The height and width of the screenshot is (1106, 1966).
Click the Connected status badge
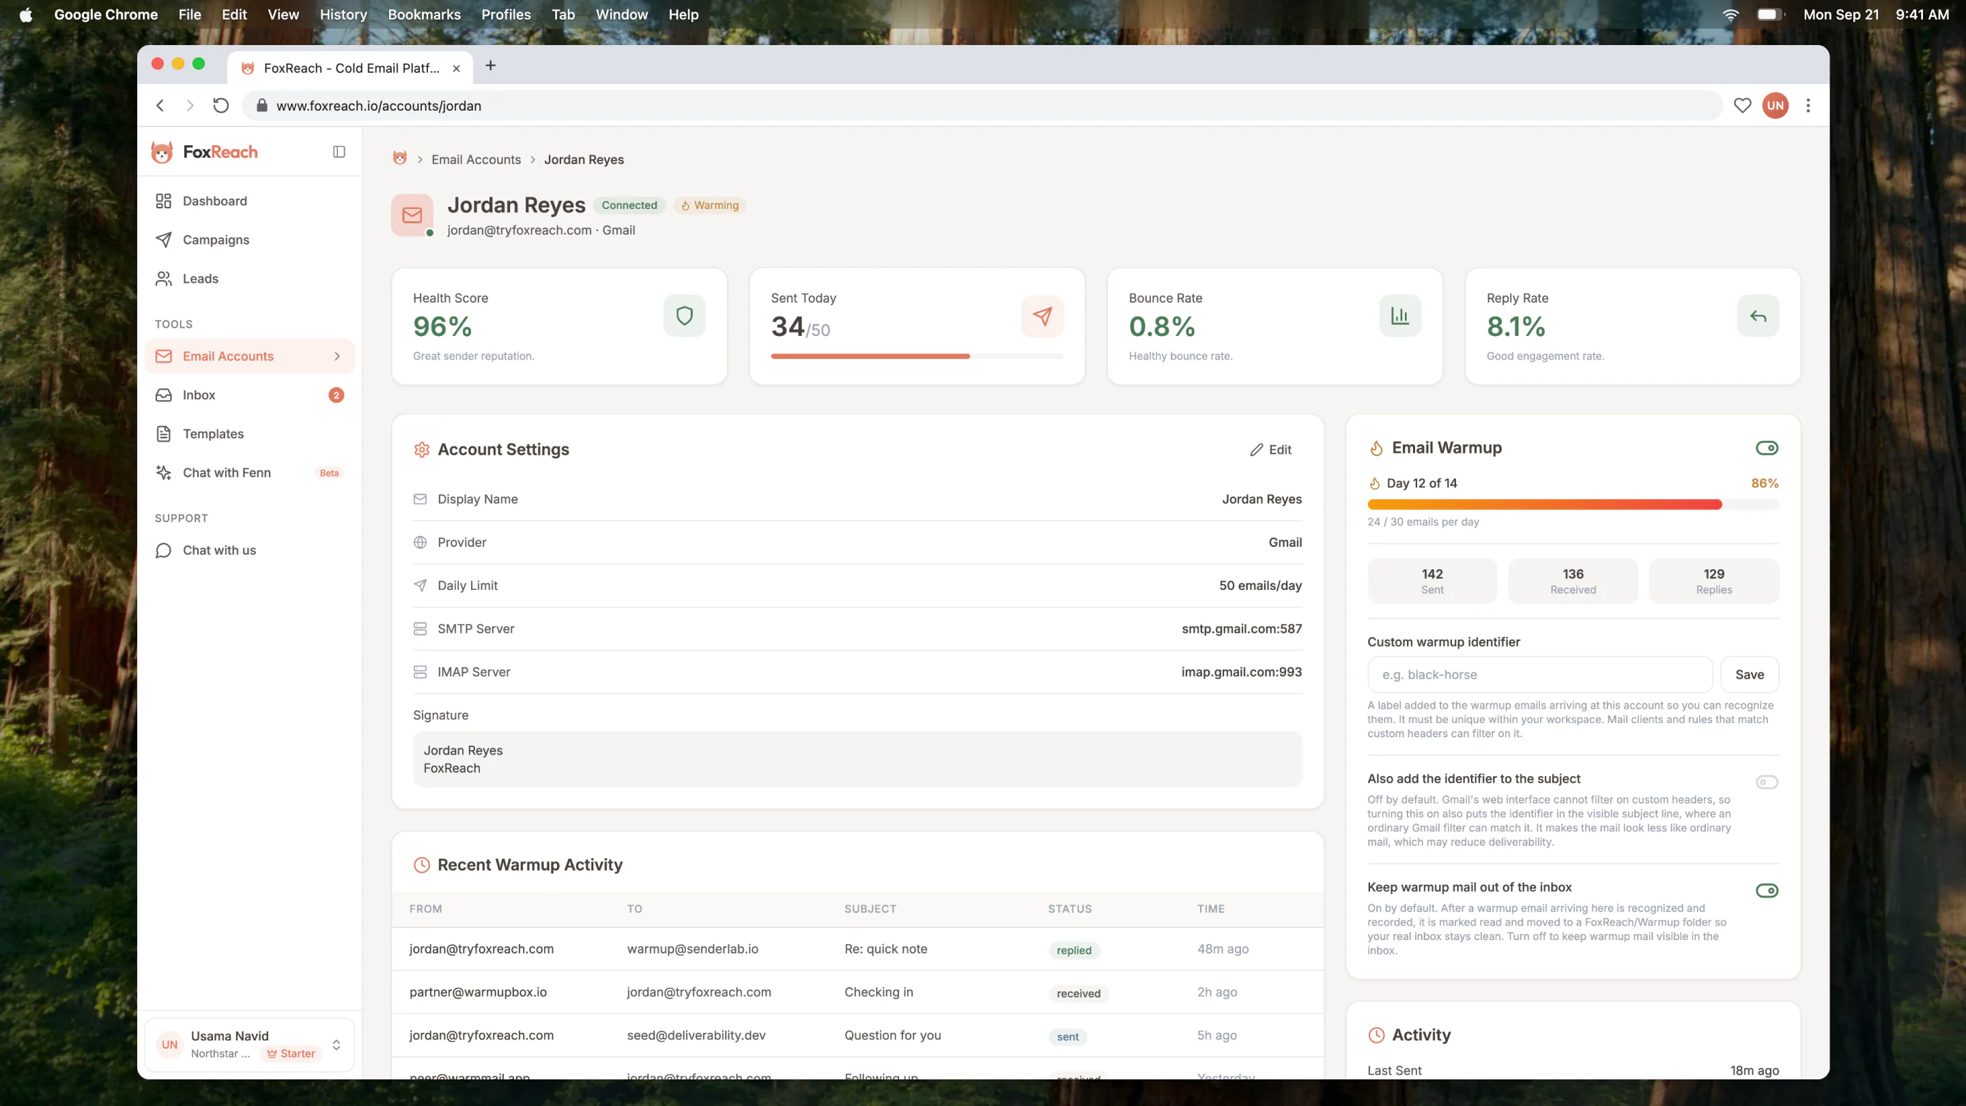(629, 205)
